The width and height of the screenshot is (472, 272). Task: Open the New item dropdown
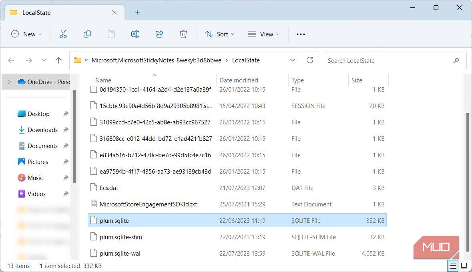coord(26,34)
